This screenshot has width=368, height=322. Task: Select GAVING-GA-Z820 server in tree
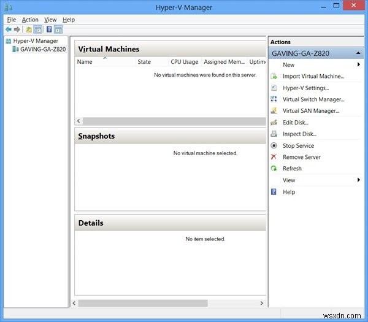tap(43, 49)
